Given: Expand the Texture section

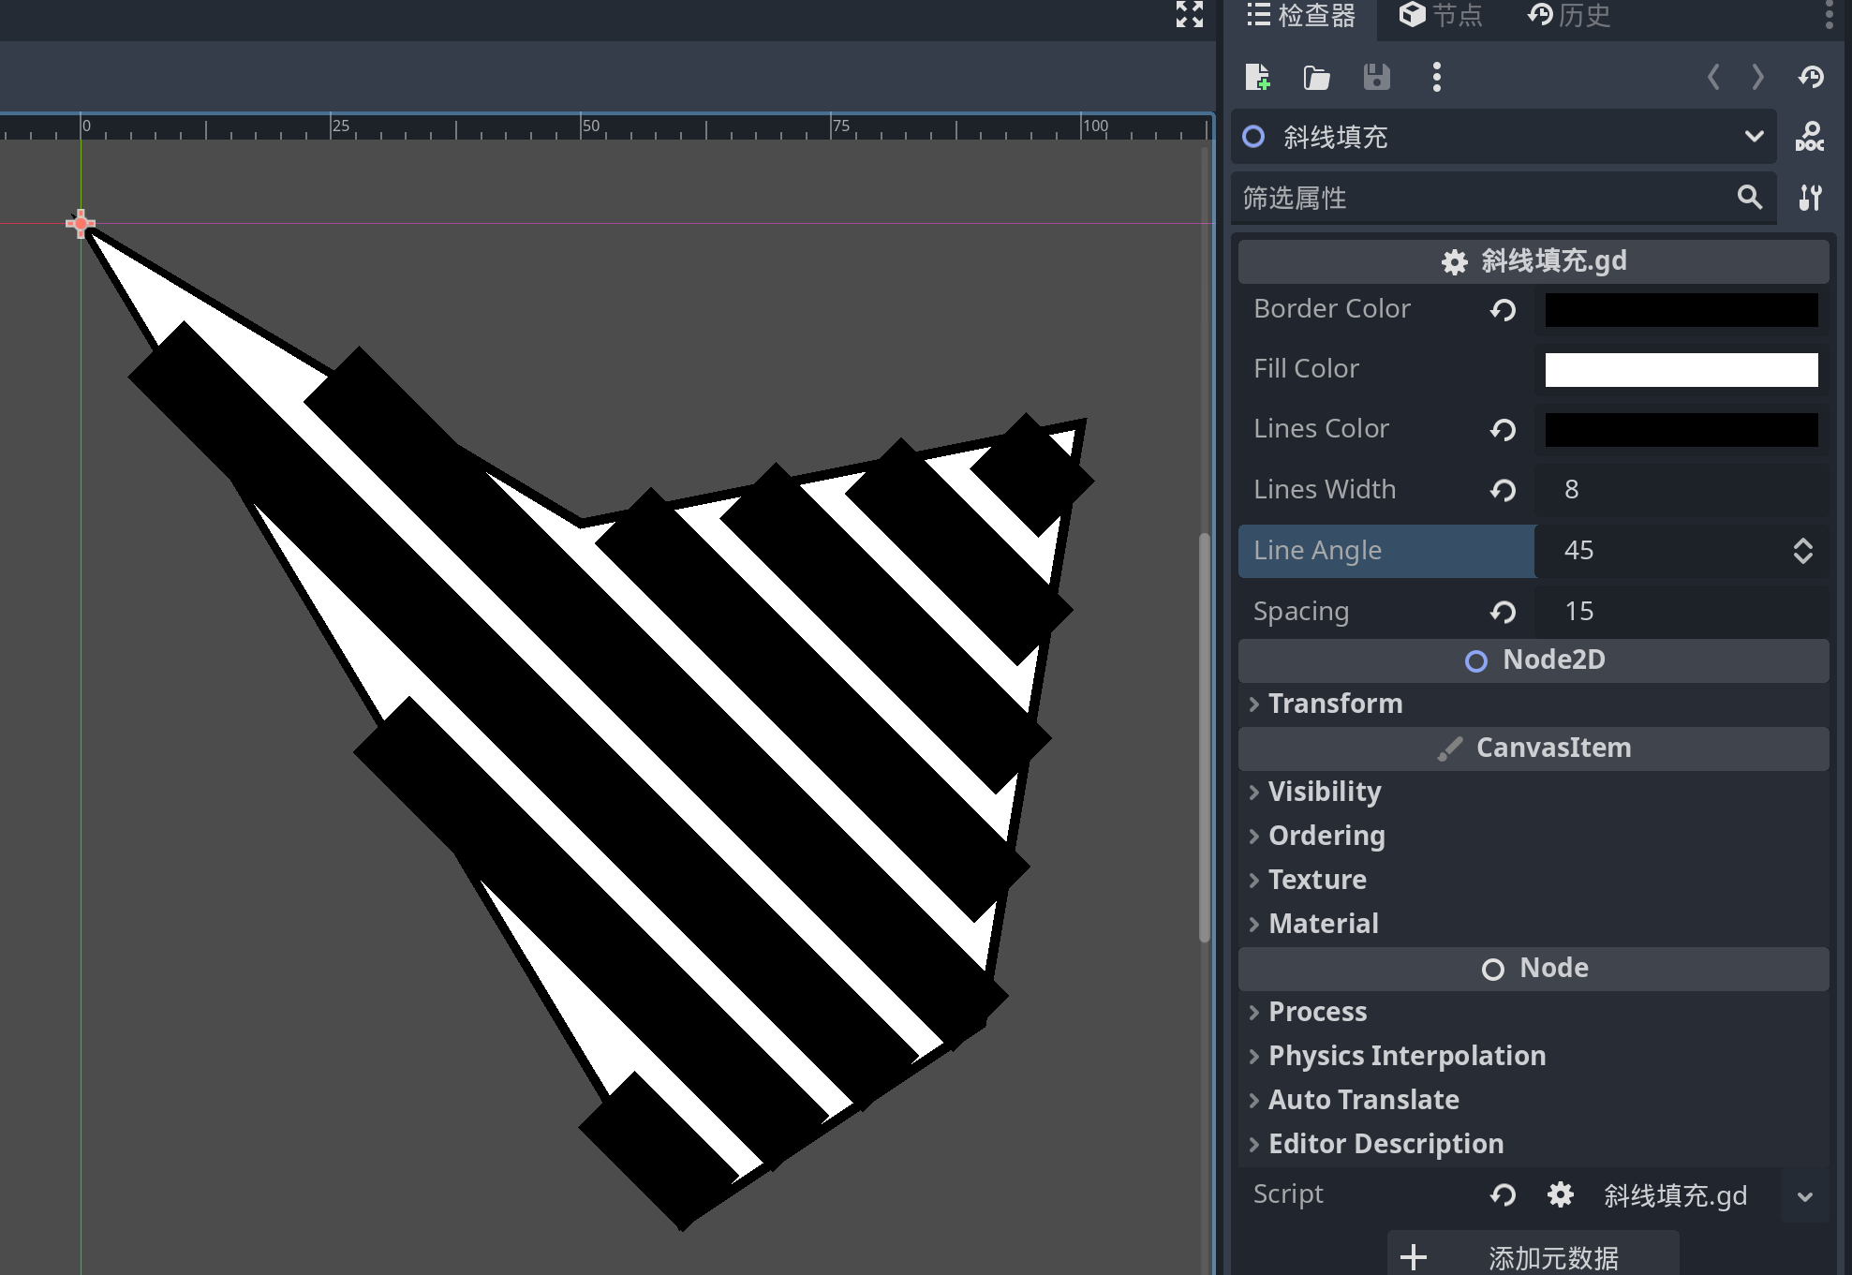Looking at the screenshot, I should coord(1533,880).
